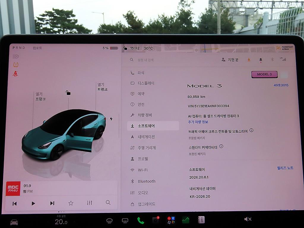Tap the 49호3015 vehicle name link
The width and height of the screenshot is (304, 228).
coord(281,85)
